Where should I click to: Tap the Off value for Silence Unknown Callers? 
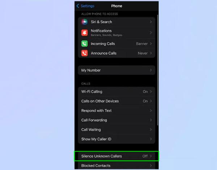145,156
